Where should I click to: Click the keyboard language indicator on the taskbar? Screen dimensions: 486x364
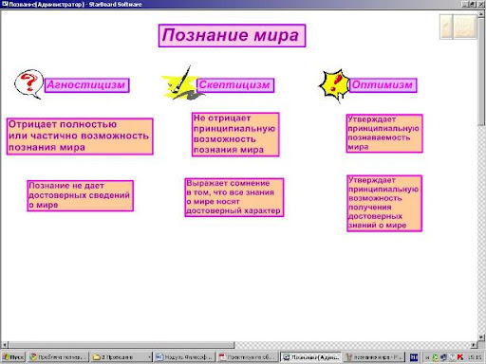click(x=414, y=357)
